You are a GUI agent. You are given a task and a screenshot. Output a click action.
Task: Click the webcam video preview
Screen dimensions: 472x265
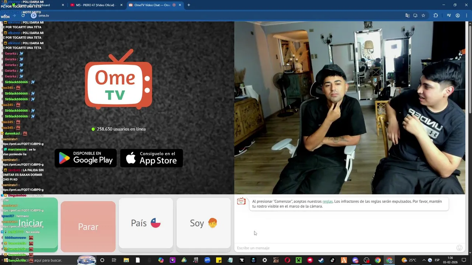[350, 108]
